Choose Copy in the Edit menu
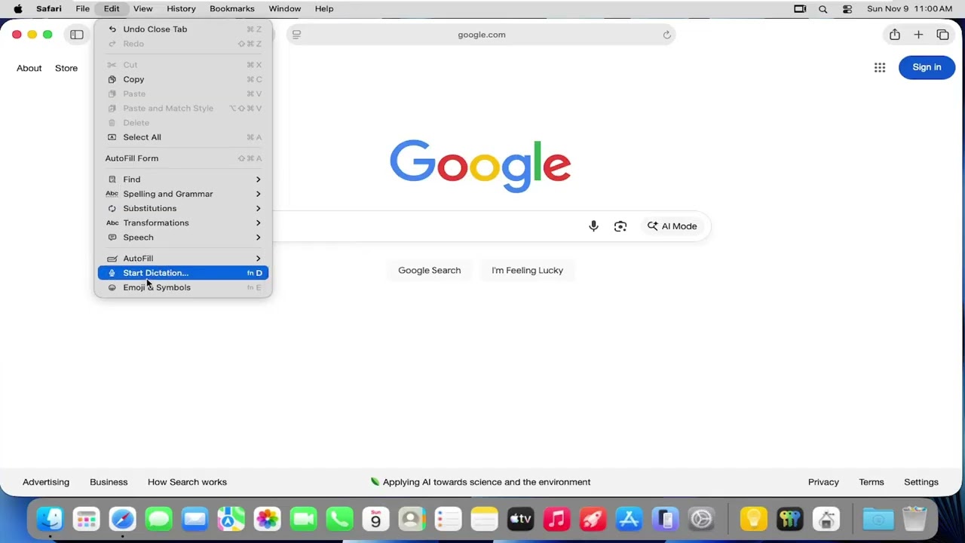 183,79
